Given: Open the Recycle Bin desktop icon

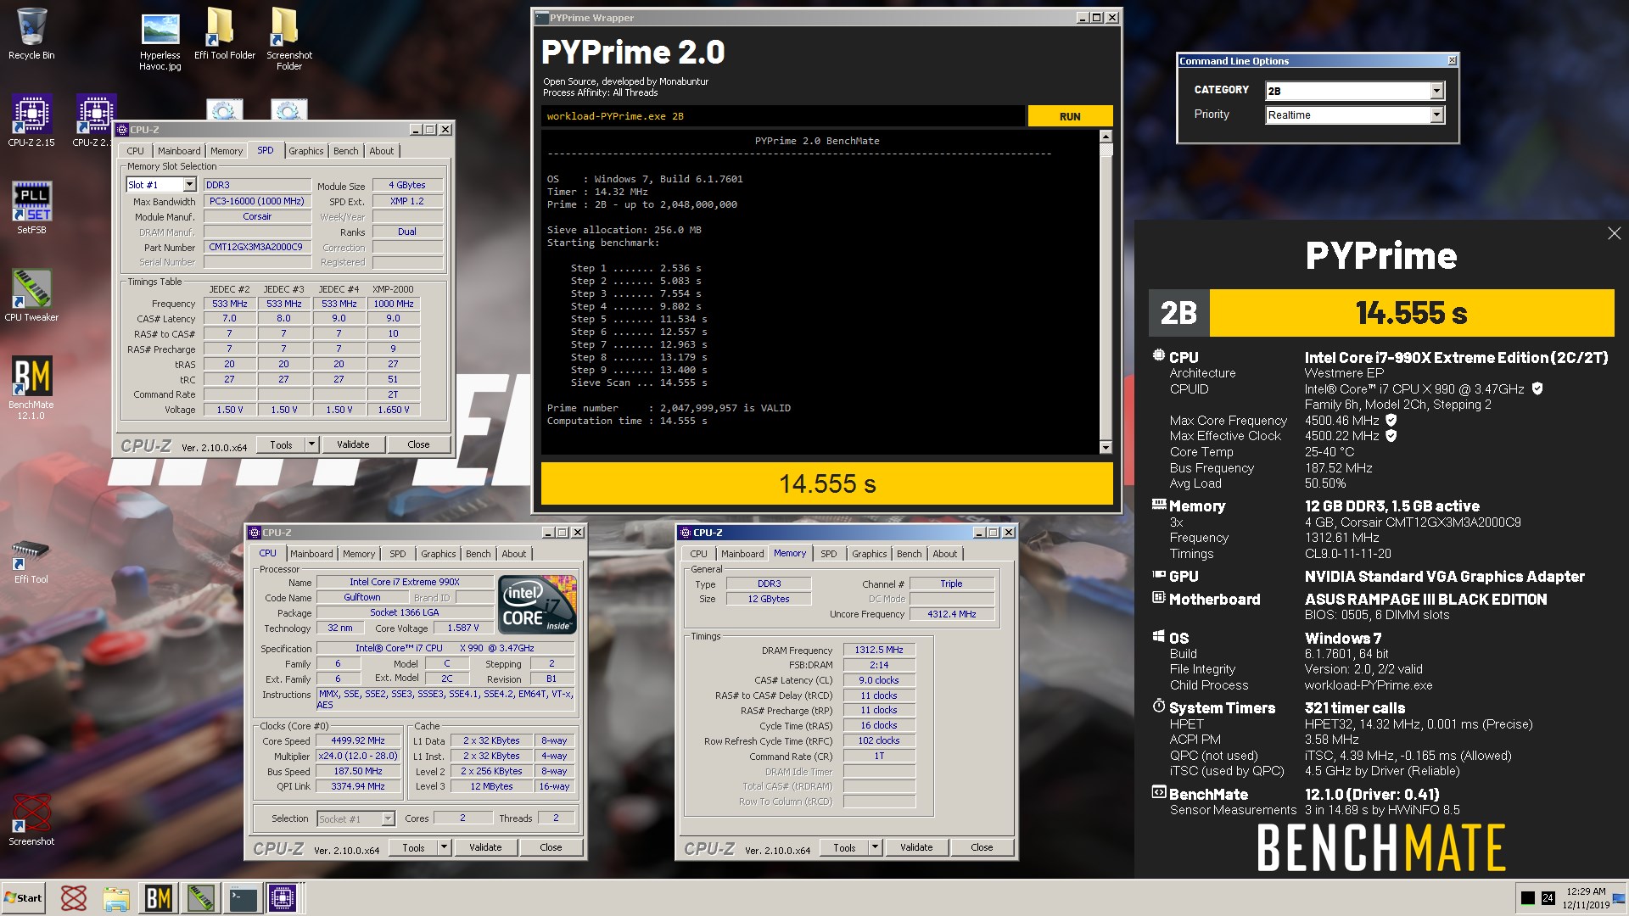Looking at the screenshot, I should tap(31, 34).
